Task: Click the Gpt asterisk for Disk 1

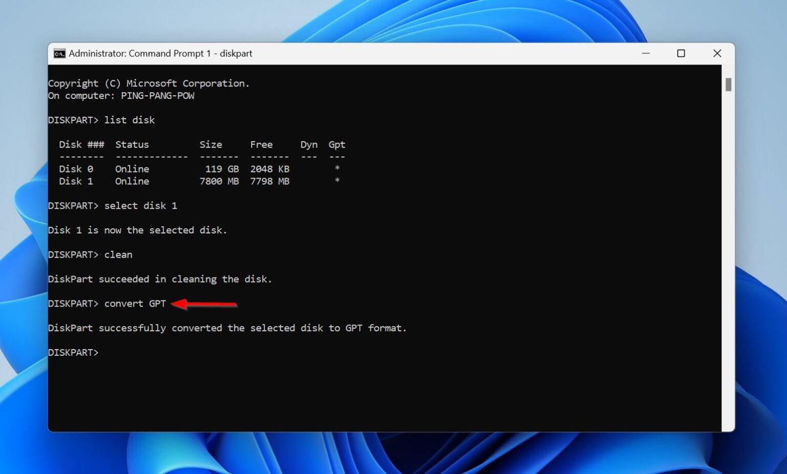Action: [337, 181]
